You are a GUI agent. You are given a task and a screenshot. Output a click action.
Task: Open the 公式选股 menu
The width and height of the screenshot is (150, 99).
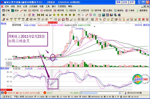33,6
